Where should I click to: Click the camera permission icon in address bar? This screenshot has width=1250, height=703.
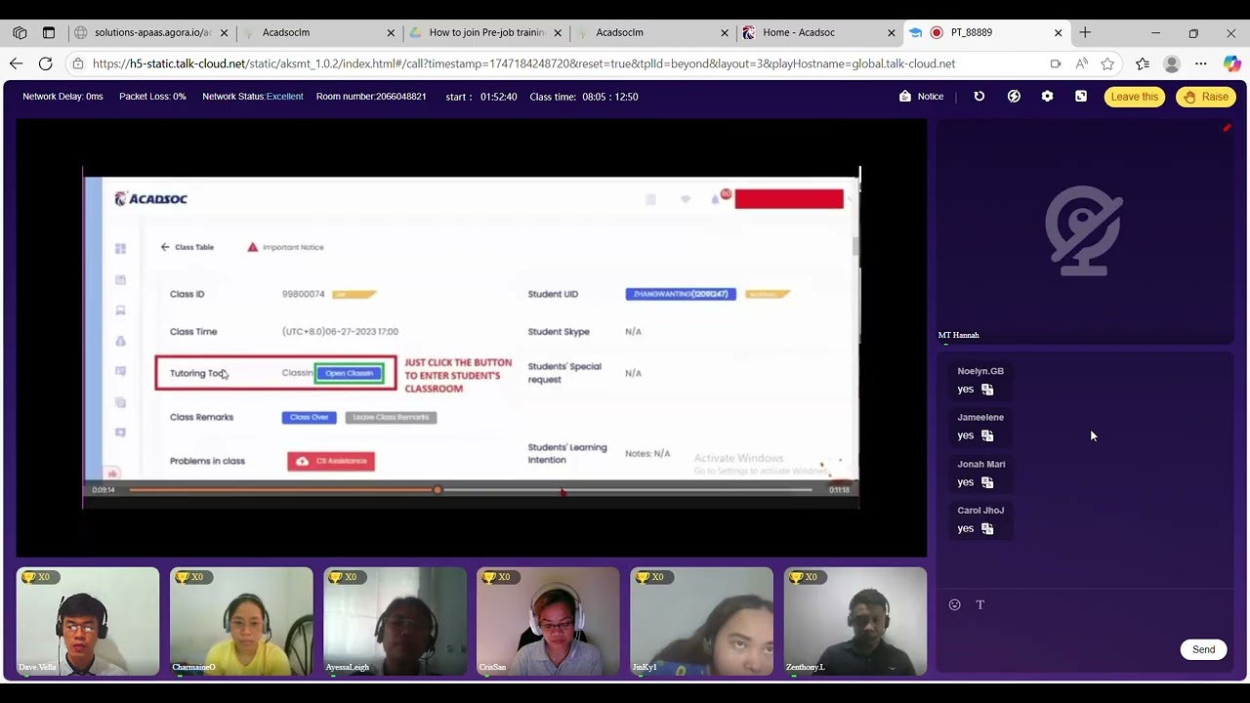1056,63
